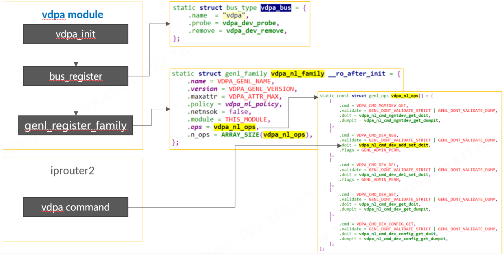Click the highlighted vdpa_nl_ops array name
This screenshot has height=254, width=504.
[406, 96]
